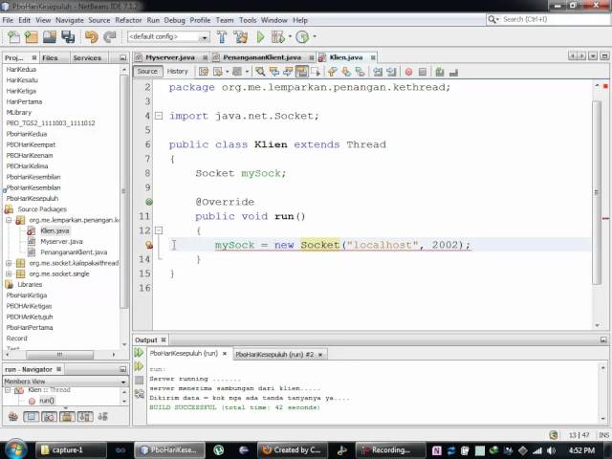Toggle Sort by Name filter in Navigator
Screen dimensions: 612x459
[85, 417]
